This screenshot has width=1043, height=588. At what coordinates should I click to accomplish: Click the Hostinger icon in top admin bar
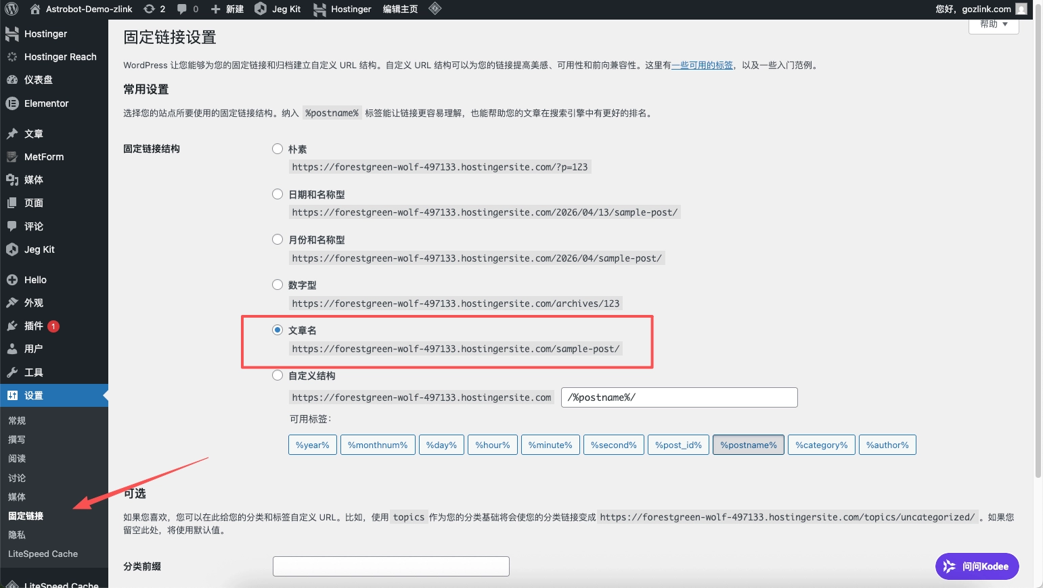319,9
